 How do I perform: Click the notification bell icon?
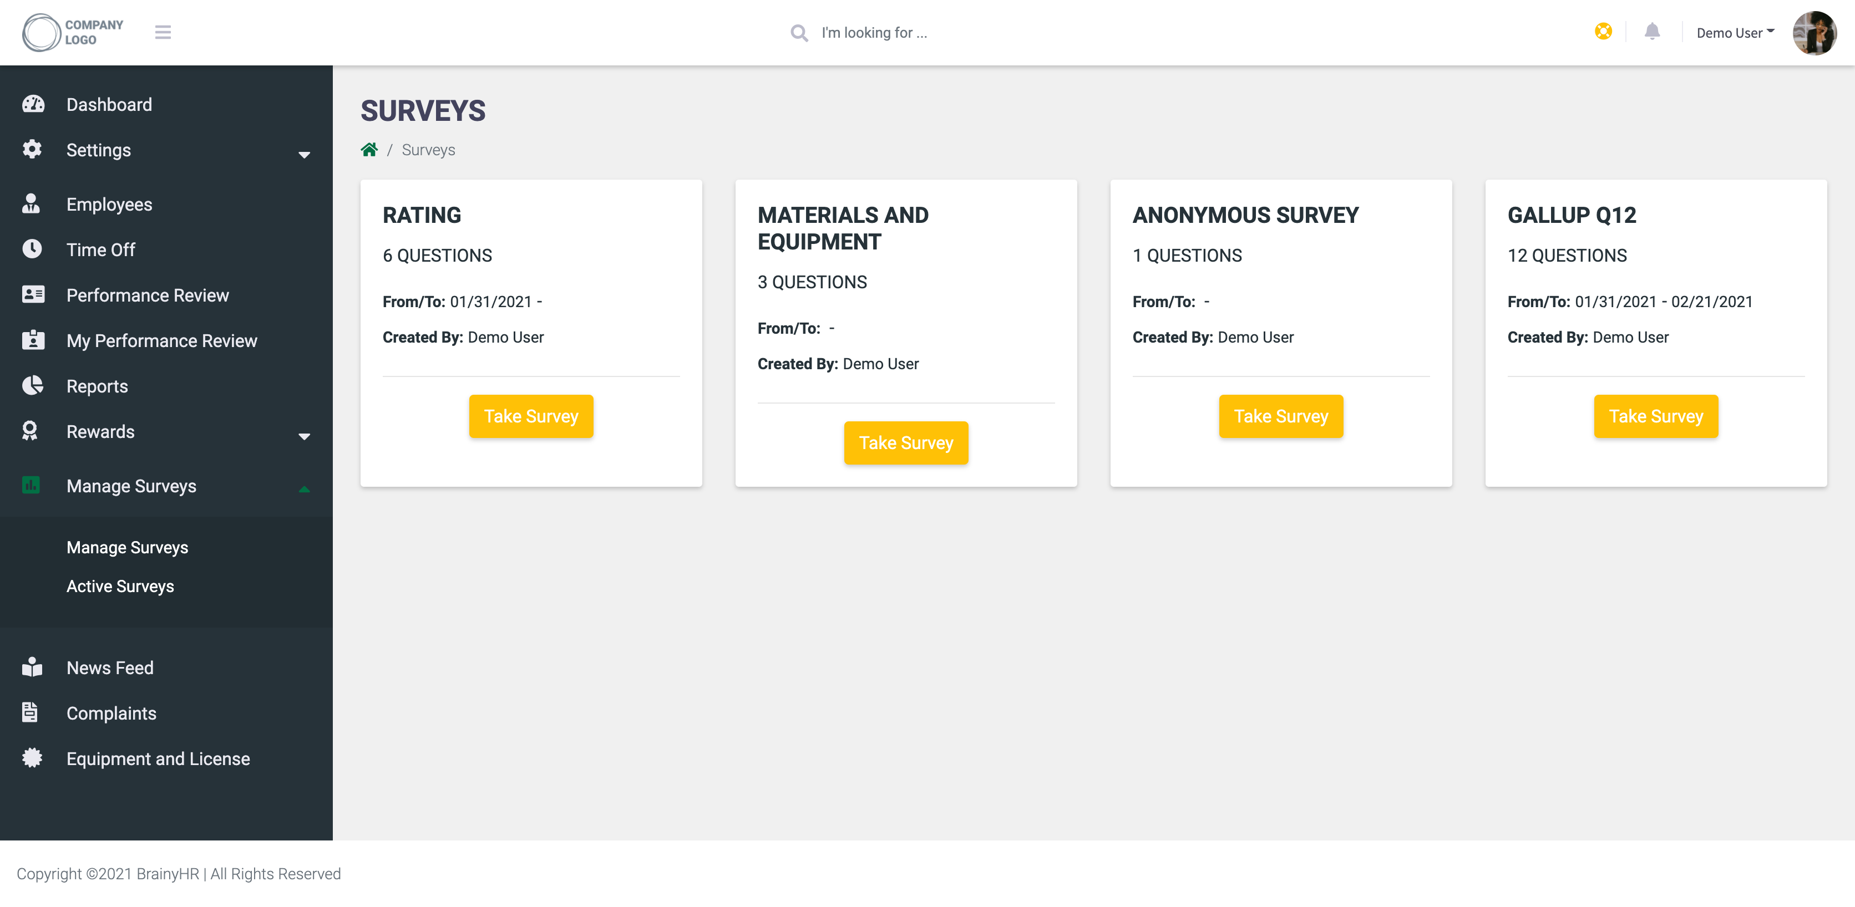click(1652, 32)
